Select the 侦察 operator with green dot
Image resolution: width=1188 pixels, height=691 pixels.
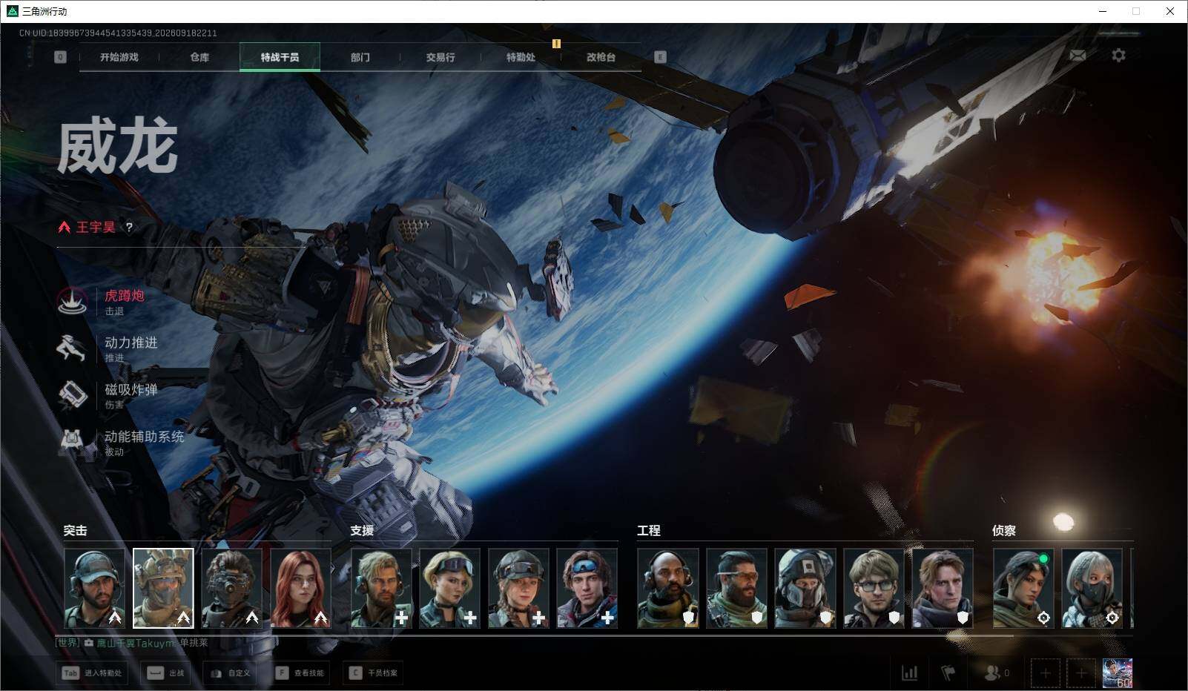[x=1023, y=588]
